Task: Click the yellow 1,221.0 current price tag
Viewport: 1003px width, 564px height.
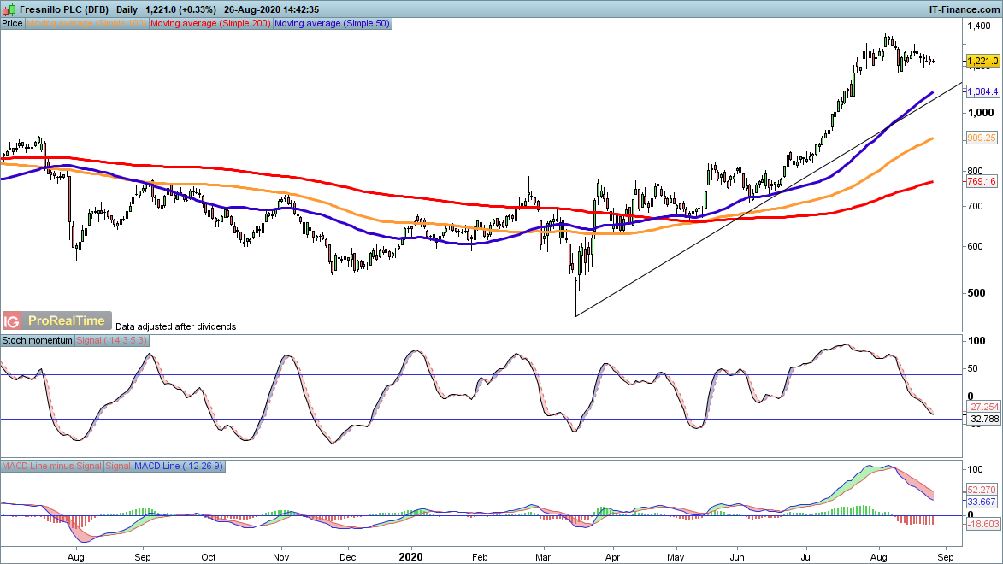Action: (982, 62)
